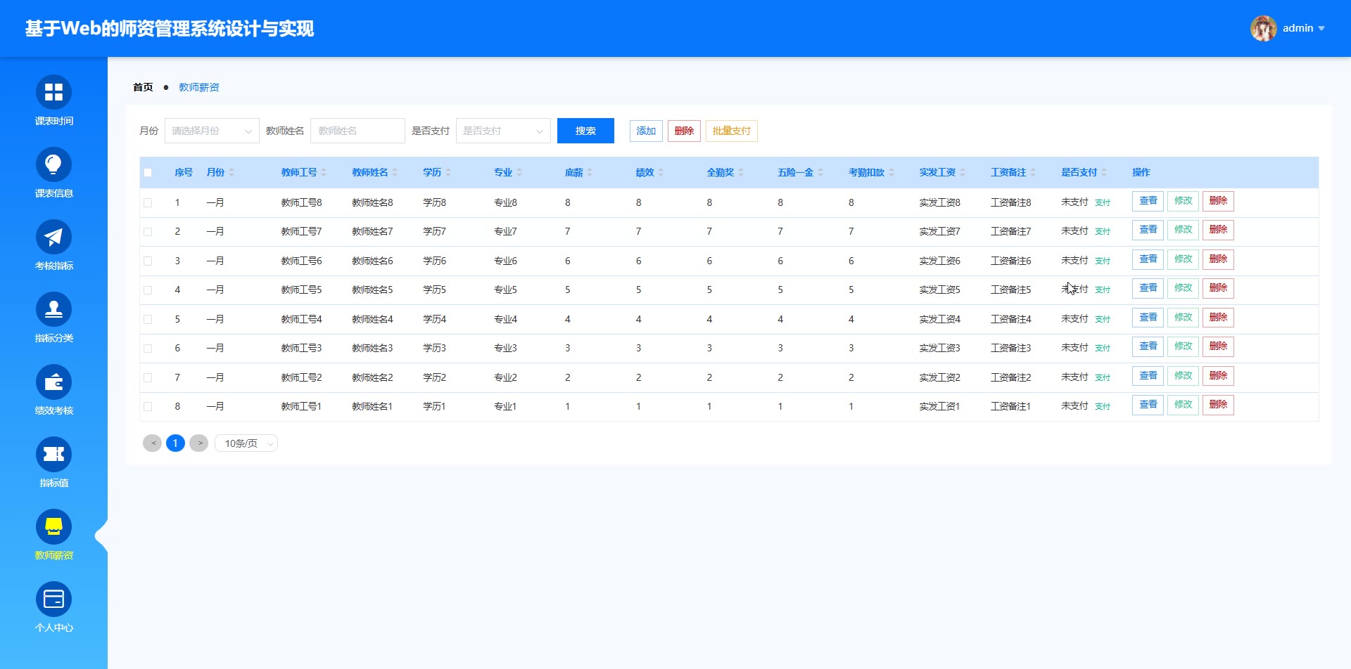Click the 课表信息 lightbulb icon

tap(53, 165)
